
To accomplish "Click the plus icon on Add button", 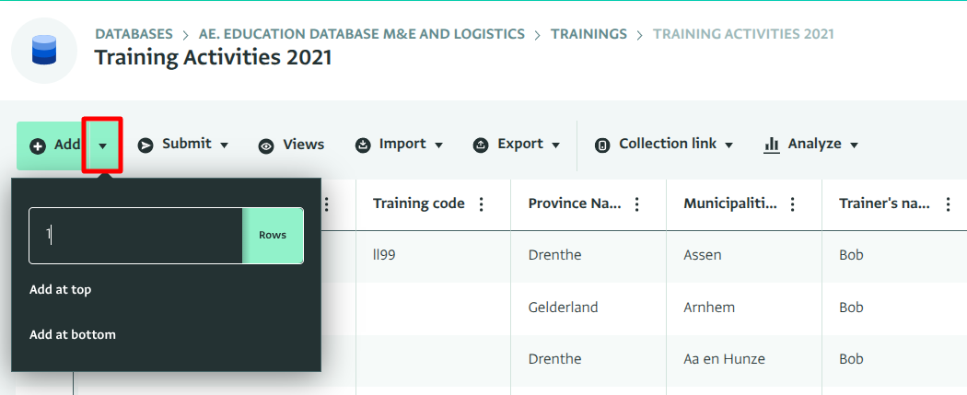I will point(38,145).
